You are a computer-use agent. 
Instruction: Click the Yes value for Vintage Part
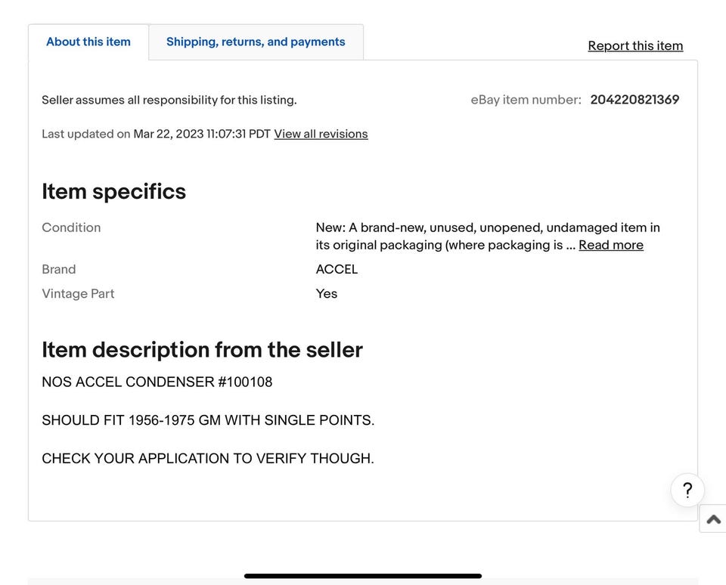coord(327,294)
